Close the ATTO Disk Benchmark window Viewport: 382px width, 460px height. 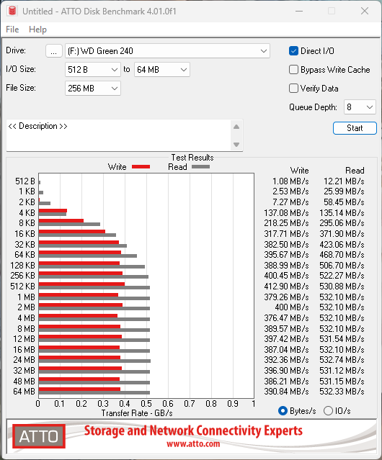[x=365, y=11]
